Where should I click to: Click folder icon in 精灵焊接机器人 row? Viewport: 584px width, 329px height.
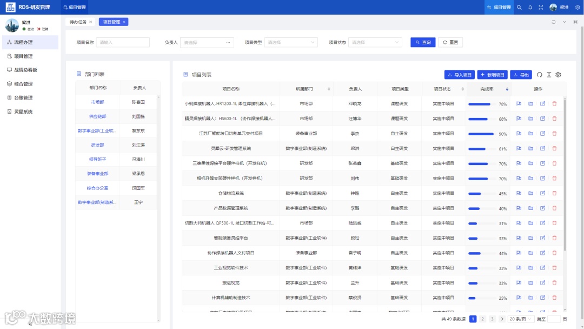point(531,119)
